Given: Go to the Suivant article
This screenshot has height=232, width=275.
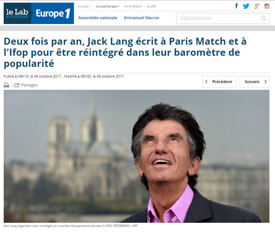Looking at the screenshot, I should (x=254, y=82).
